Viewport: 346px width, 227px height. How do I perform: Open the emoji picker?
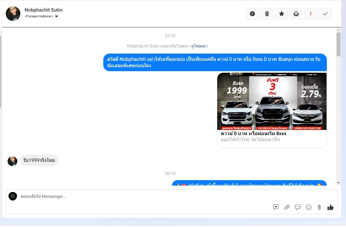[x=309, y=207]
